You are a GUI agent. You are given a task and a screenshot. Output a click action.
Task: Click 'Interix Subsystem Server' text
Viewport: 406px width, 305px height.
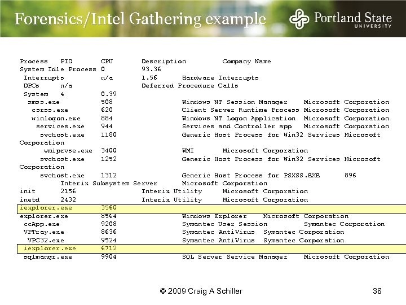coord(109,184)
